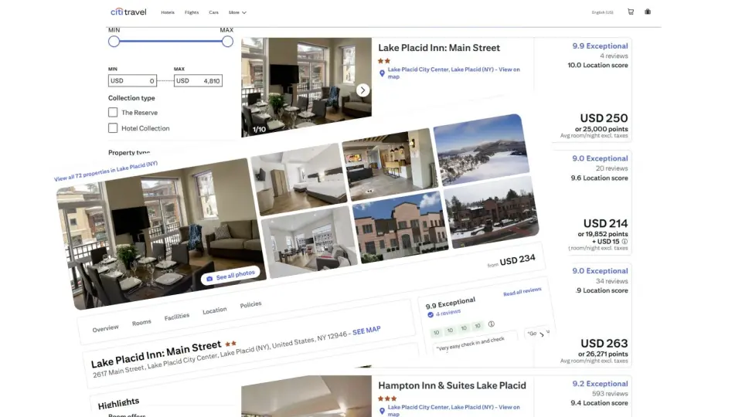Click Hampton Inn View on map link
This screenshot has width=742, height=417.
click(454, 410)
